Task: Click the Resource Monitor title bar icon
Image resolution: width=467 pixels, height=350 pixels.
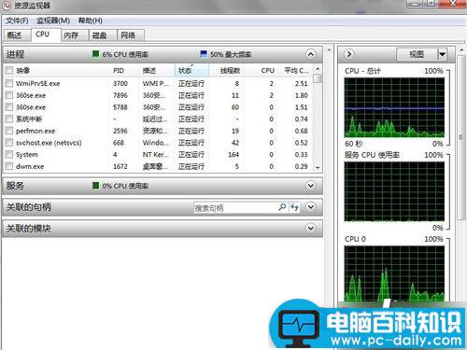Action: 7,6
